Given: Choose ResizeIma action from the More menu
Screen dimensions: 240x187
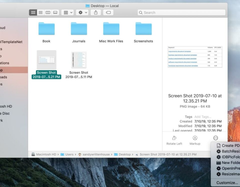Looking at the screenshot, I should pos(228,174).
